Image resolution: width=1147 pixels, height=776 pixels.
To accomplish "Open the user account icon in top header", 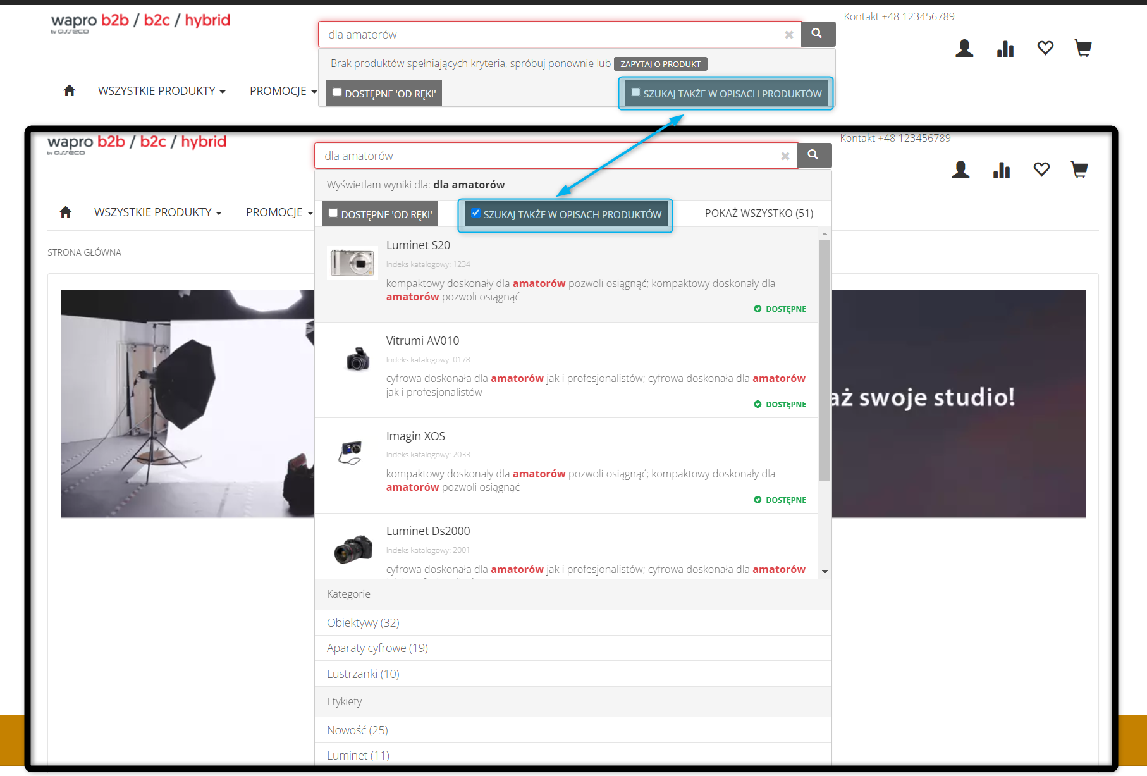I will (x=964, y=48).
